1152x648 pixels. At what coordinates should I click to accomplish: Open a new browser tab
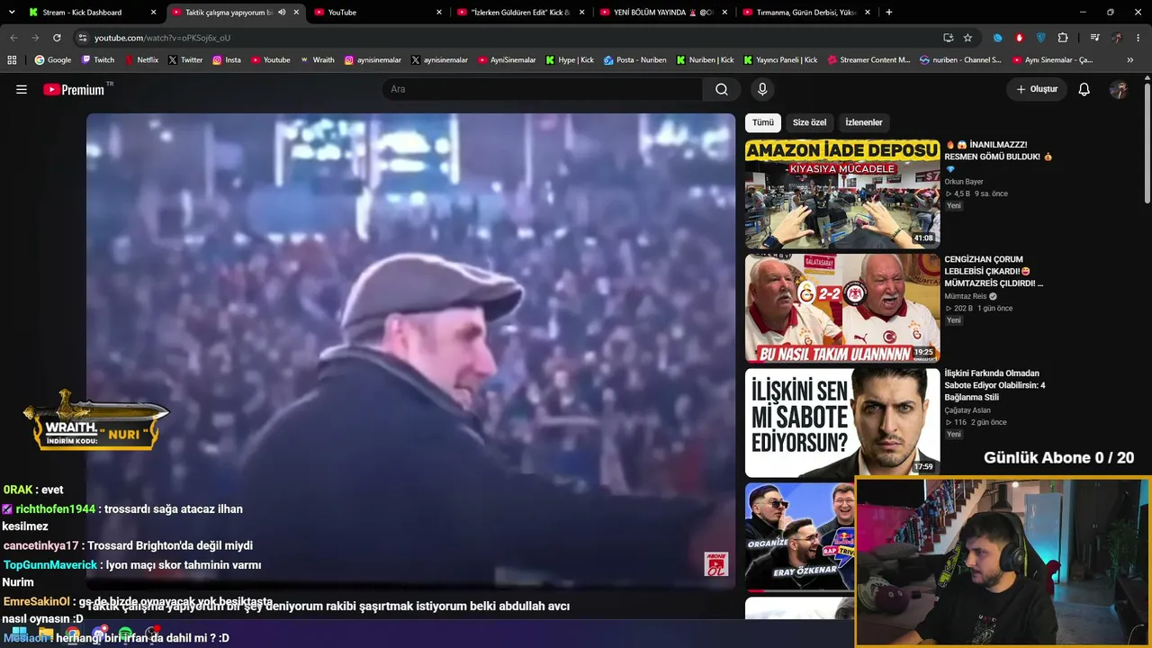(x=889, y=13)
